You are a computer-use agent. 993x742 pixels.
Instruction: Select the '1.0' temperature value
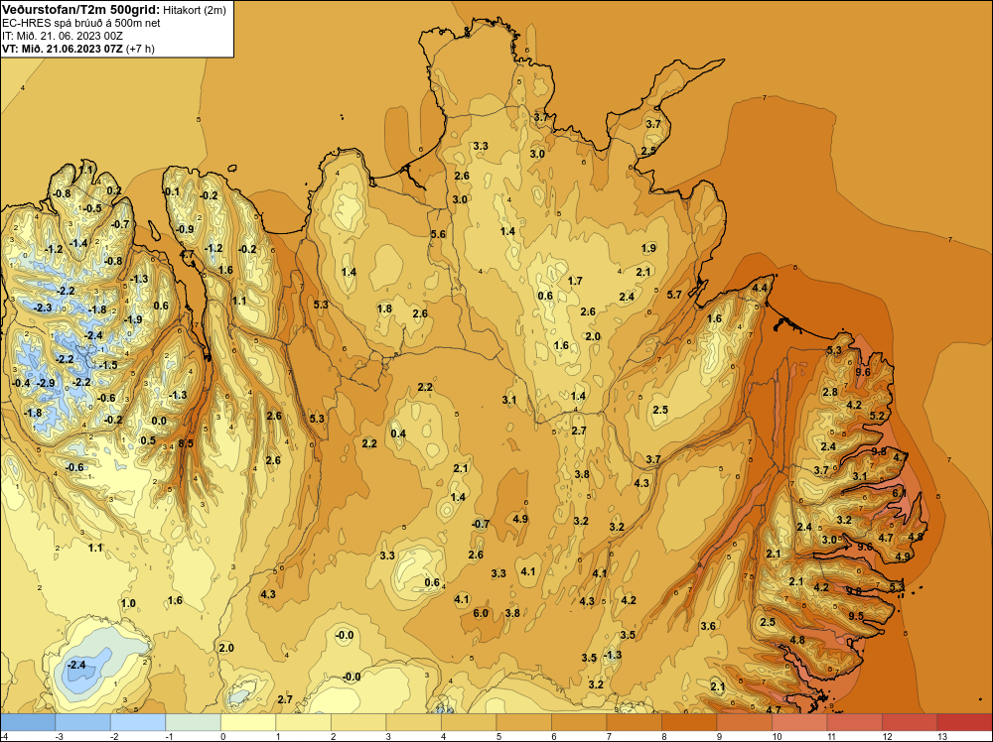[128, 603]
